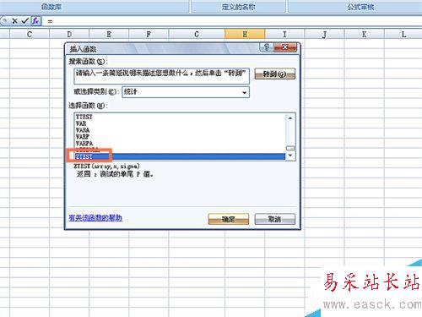
Task: Select column C header
Action: 30,35
